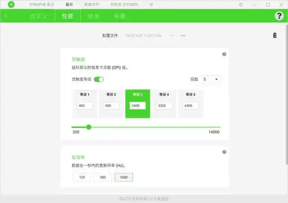The image size is (288, 203).
Task: Expand the 级数 stage count dropdown
Action: pos(211,79)
